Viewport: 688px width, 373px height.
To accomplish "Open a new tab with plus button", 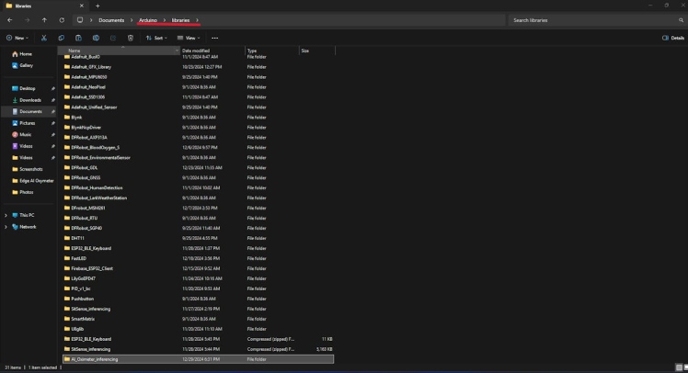I will [97, 6].
